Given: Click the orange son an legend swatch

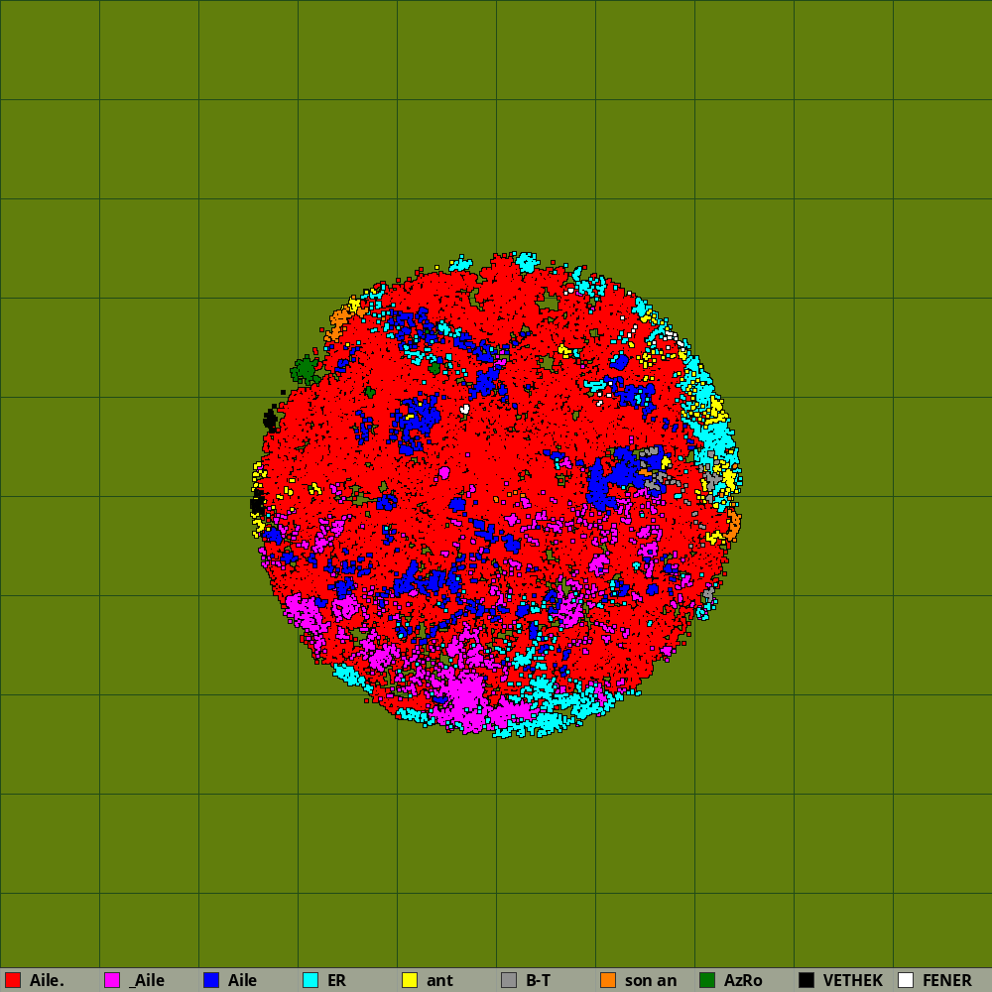Looking at the screenshot, I should [x=608, y=980].
